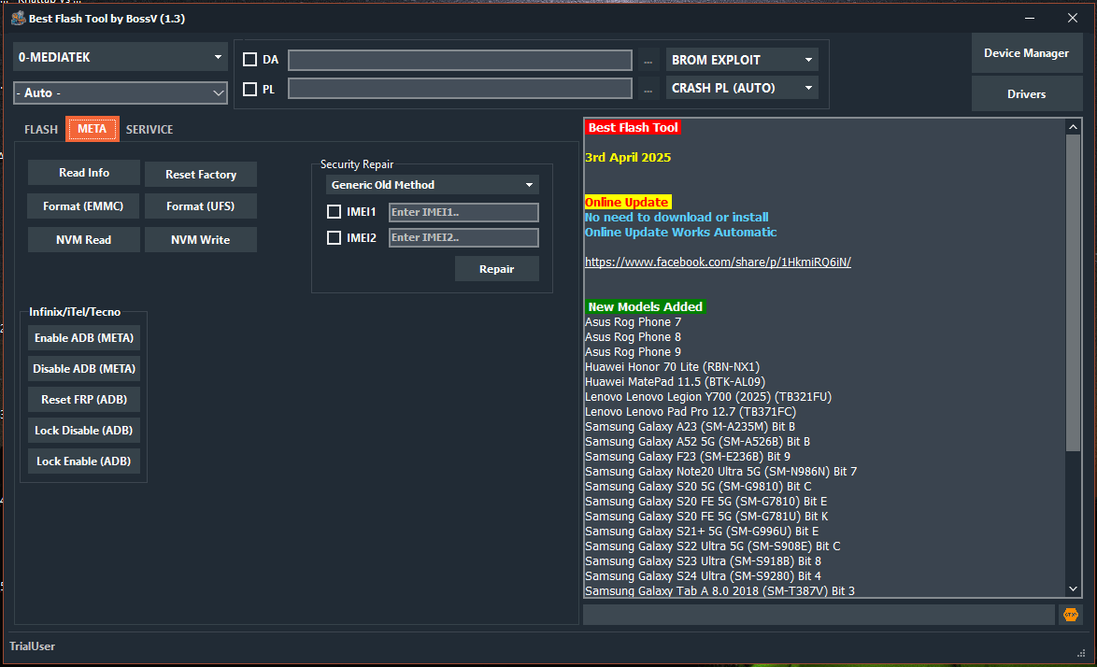Click Lock Disable (ADB)
This screenshot has height=667, width=1097.
click(84, 430)
